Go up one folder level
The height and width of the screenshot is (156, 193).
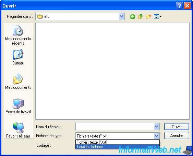[140, 16]
